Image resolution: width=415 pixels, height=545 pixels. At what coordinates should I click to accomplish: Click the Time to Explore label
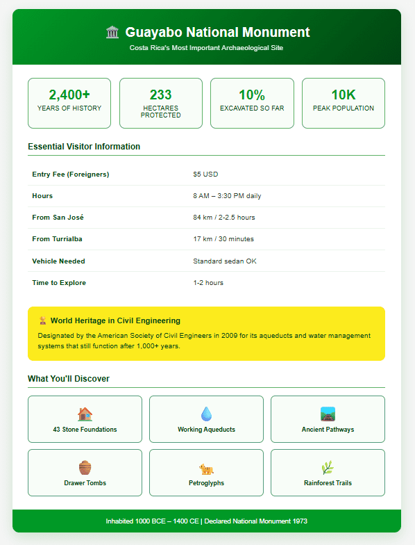59,282
